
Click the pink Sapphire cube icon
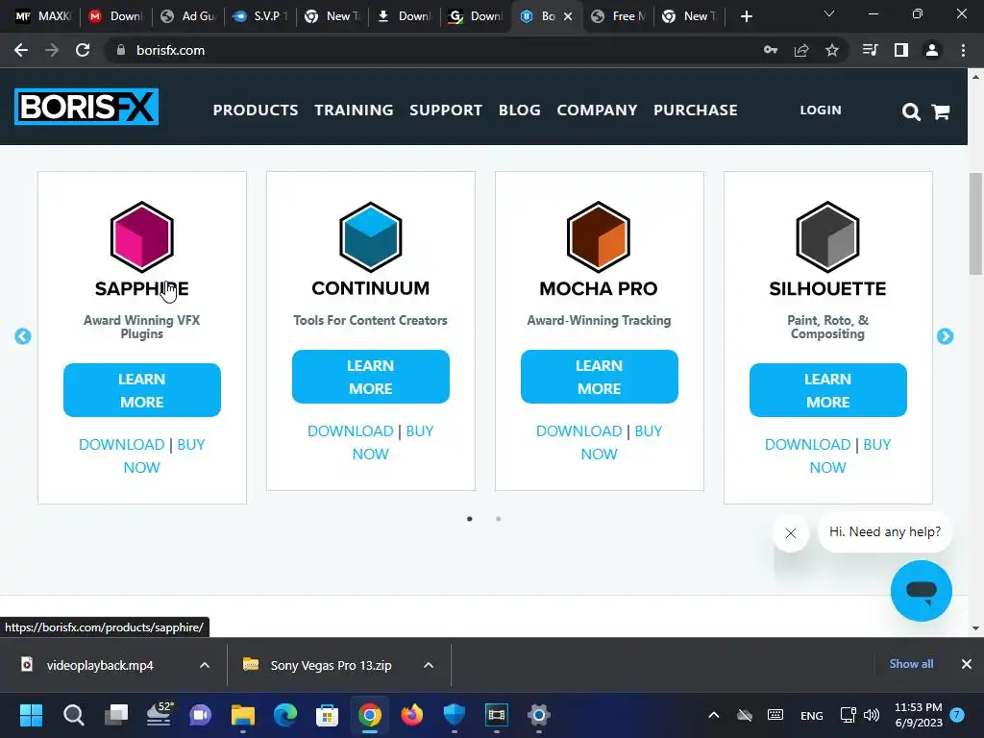pyautogui.click(x=142, y=236)
